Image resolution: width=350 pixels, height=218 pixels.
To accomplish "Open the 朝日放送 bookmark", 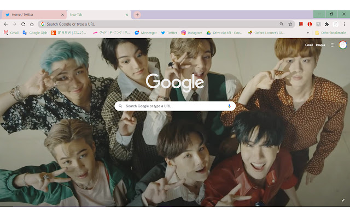I will (68, 33).
